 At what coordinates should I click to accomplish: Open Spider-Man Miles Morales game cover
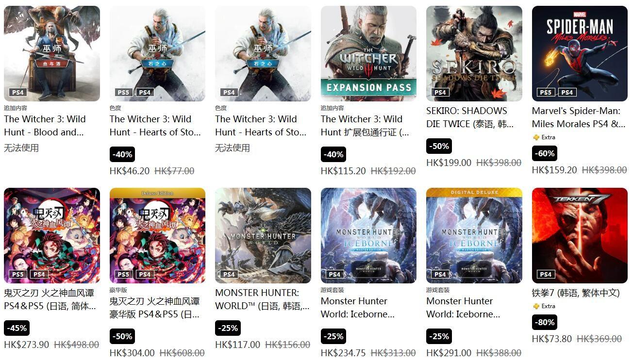click(580, 53)
